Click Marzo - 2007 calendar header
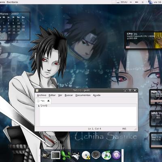 (9, 14)
